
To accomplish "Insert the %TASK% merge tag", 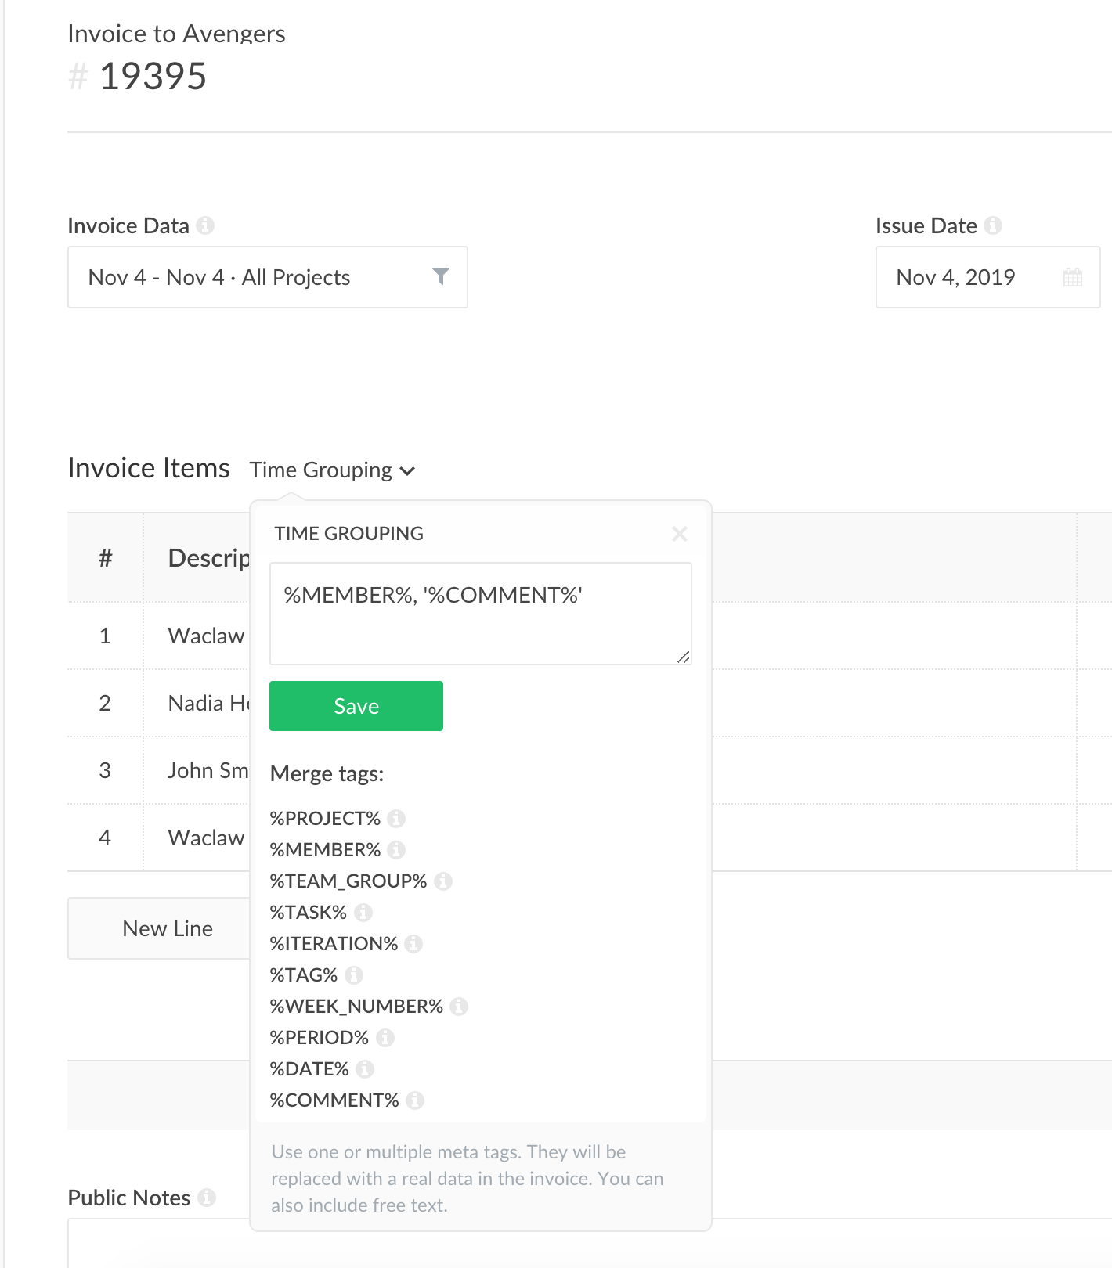I will point(308,913).
